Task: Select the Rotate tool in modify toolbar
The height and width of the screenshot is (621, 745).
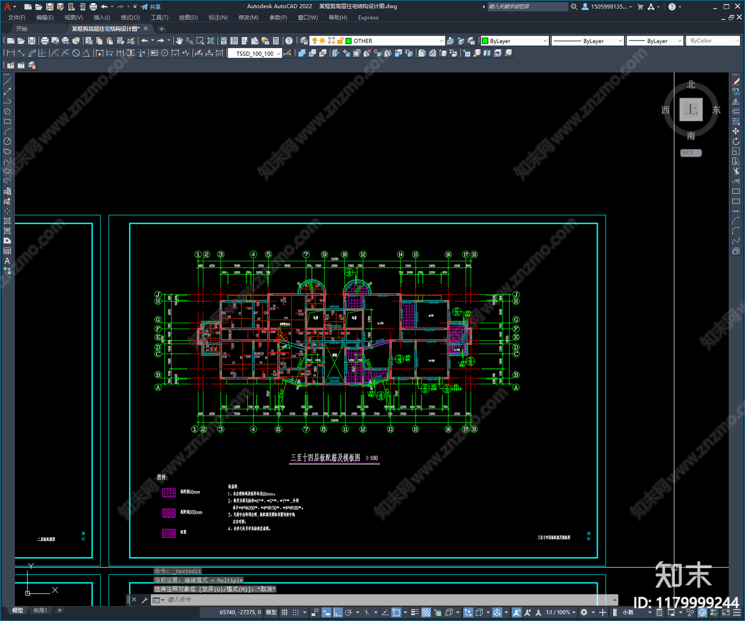Action: 736,142
